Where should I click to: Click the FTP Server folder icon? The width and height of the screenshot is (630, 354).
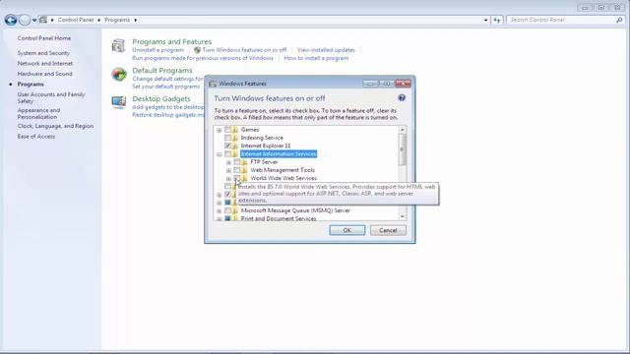pos(244,161)
